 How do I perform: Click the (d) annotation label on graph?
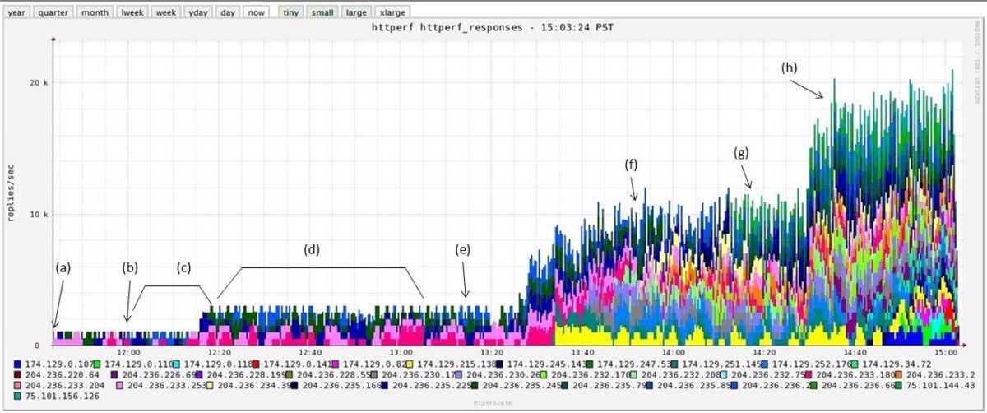click(x=311, y=248)
